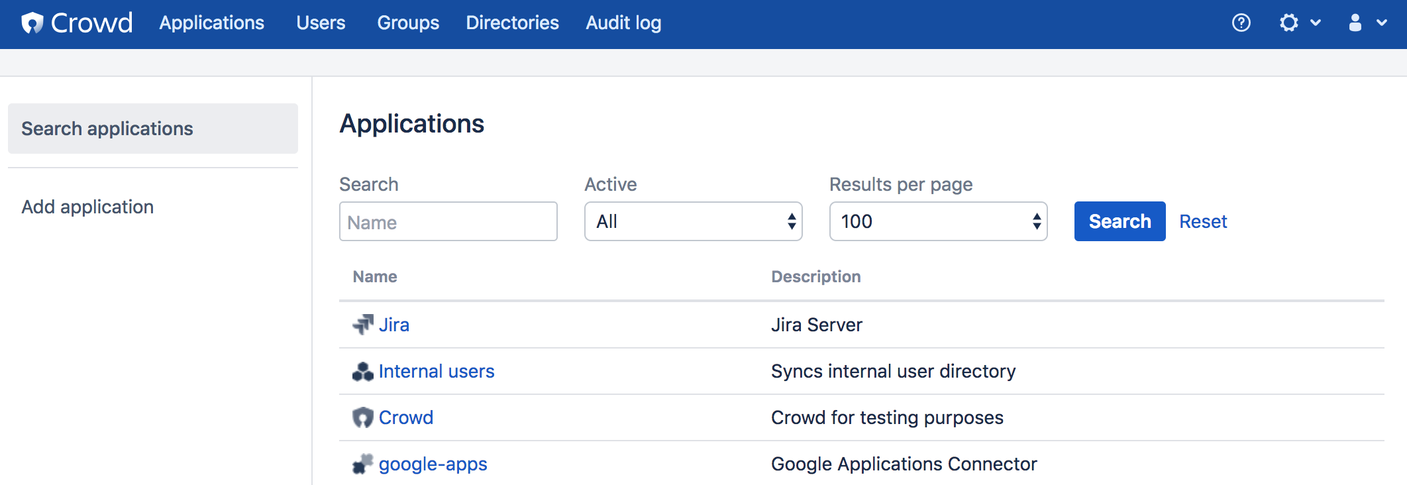Open Groups in top navigation
The width and height of the screenshot is (1407, 485).
click(408, 23)
